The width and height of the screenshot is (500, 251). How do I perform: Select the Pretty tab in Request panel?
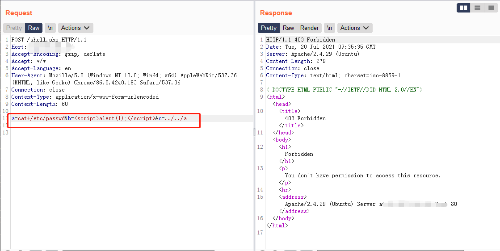[x=14, y=28]
